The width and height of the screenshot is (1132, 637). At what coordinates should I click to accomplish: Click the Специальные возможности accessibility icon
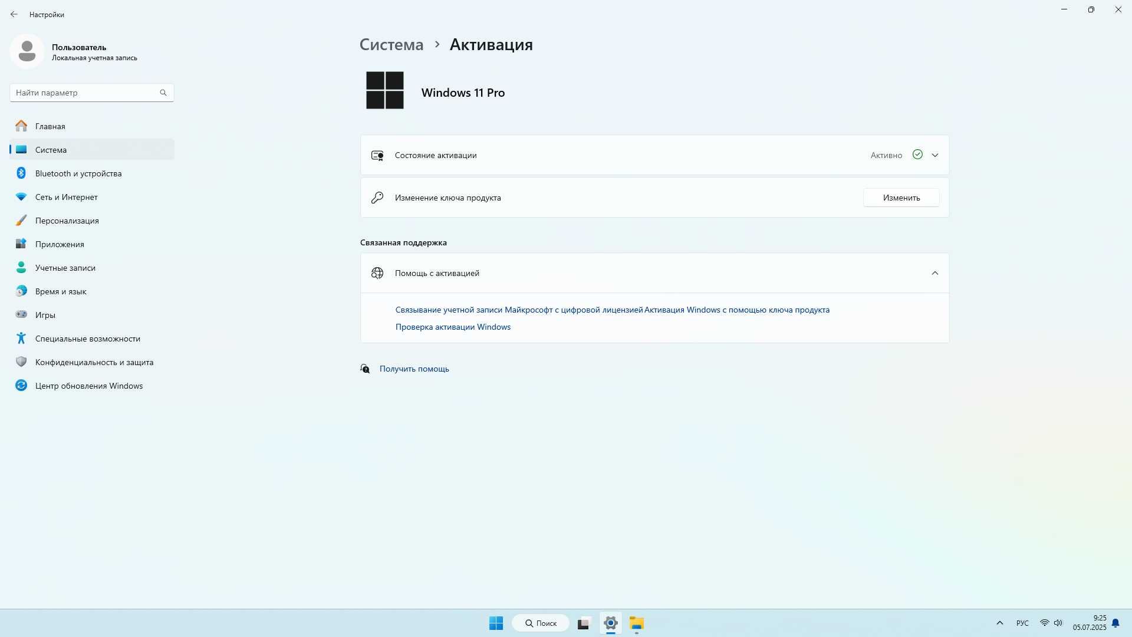21,338
